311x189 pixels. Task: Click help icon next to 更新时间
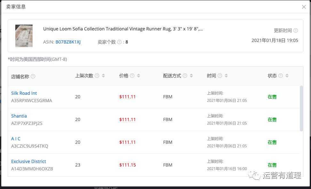point(296,30)
